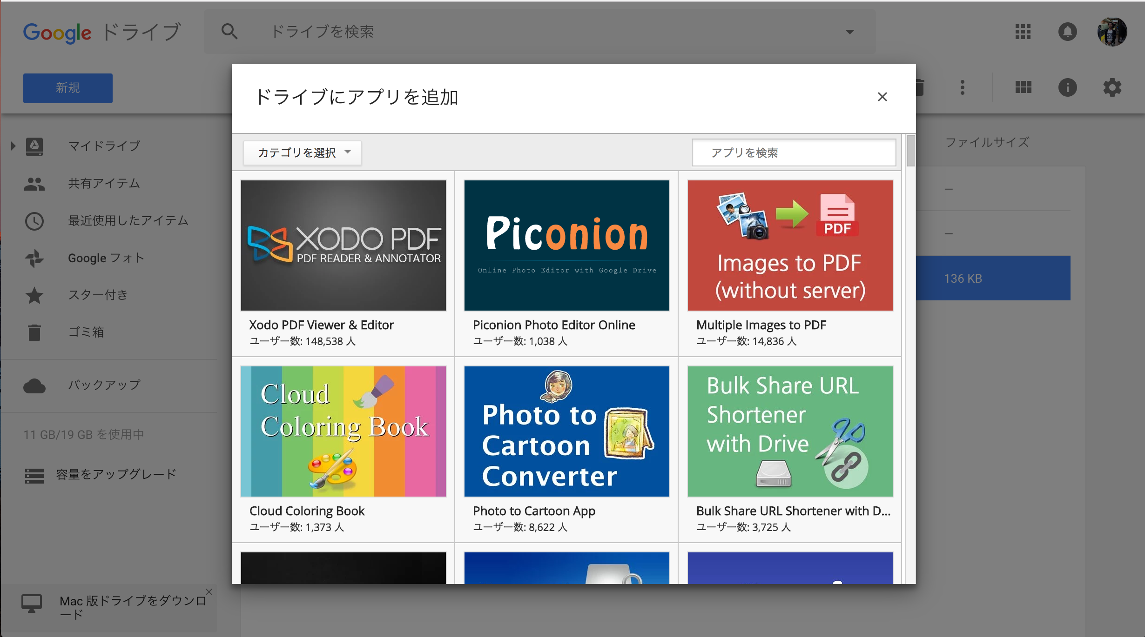Select the 136 KB highlighted row

[x=993, y=278]
